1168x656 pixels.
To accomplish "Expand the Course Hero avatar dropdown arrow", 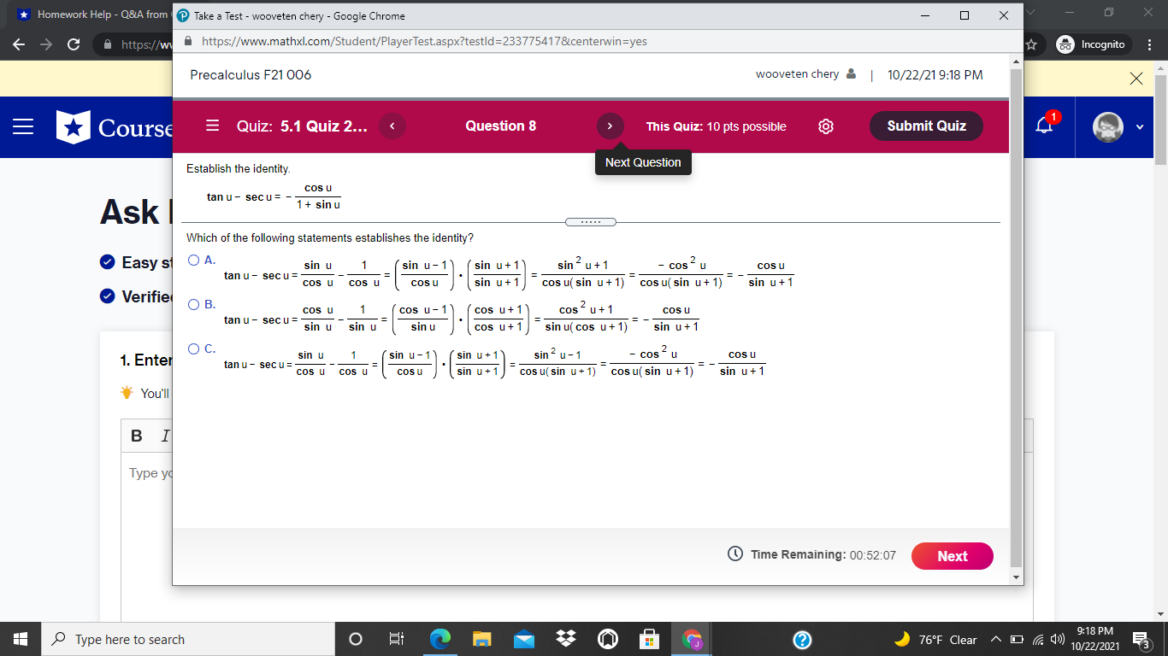I will (x=1139, y=126).
